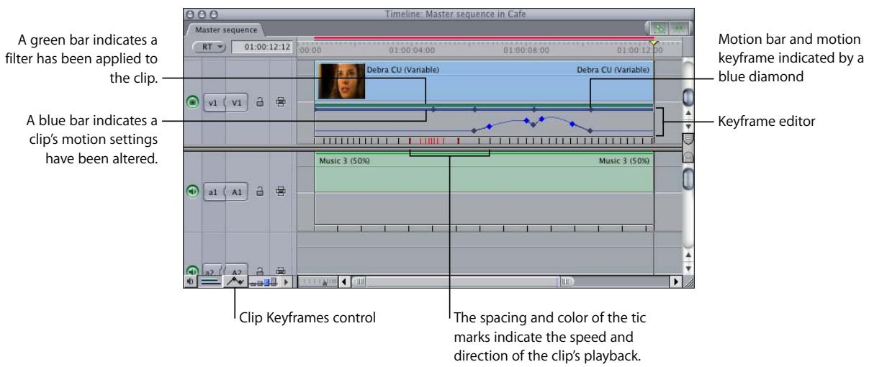Click the video/audio divider lower thumb tab

[x=687, y=156]
